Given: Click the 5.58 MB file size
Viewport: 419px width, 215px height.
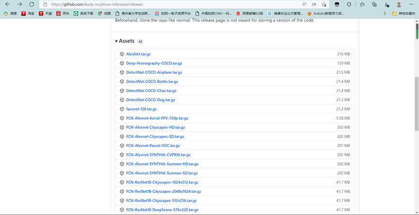Looking at the screenshot, I should point(343,118).
